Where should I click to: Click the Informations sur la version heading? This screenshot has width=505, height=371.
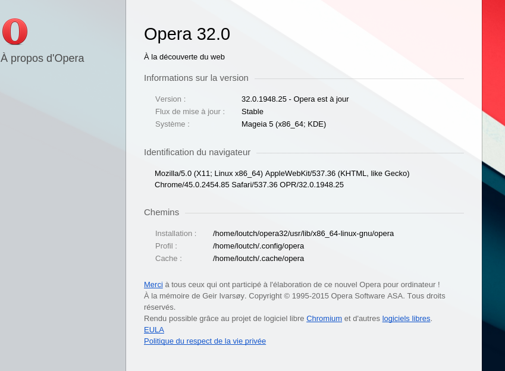click(x=196, y=78)
